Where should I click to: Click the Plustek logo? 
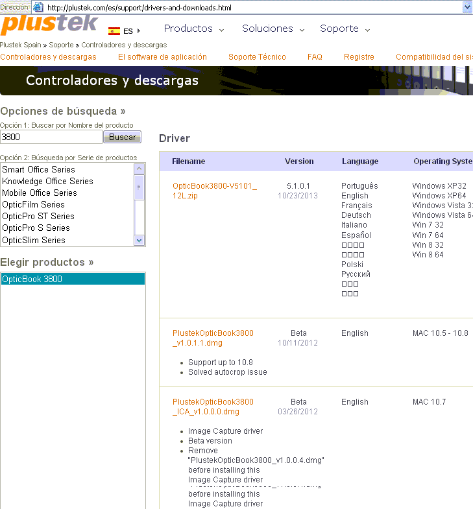[x=49, y=25]
